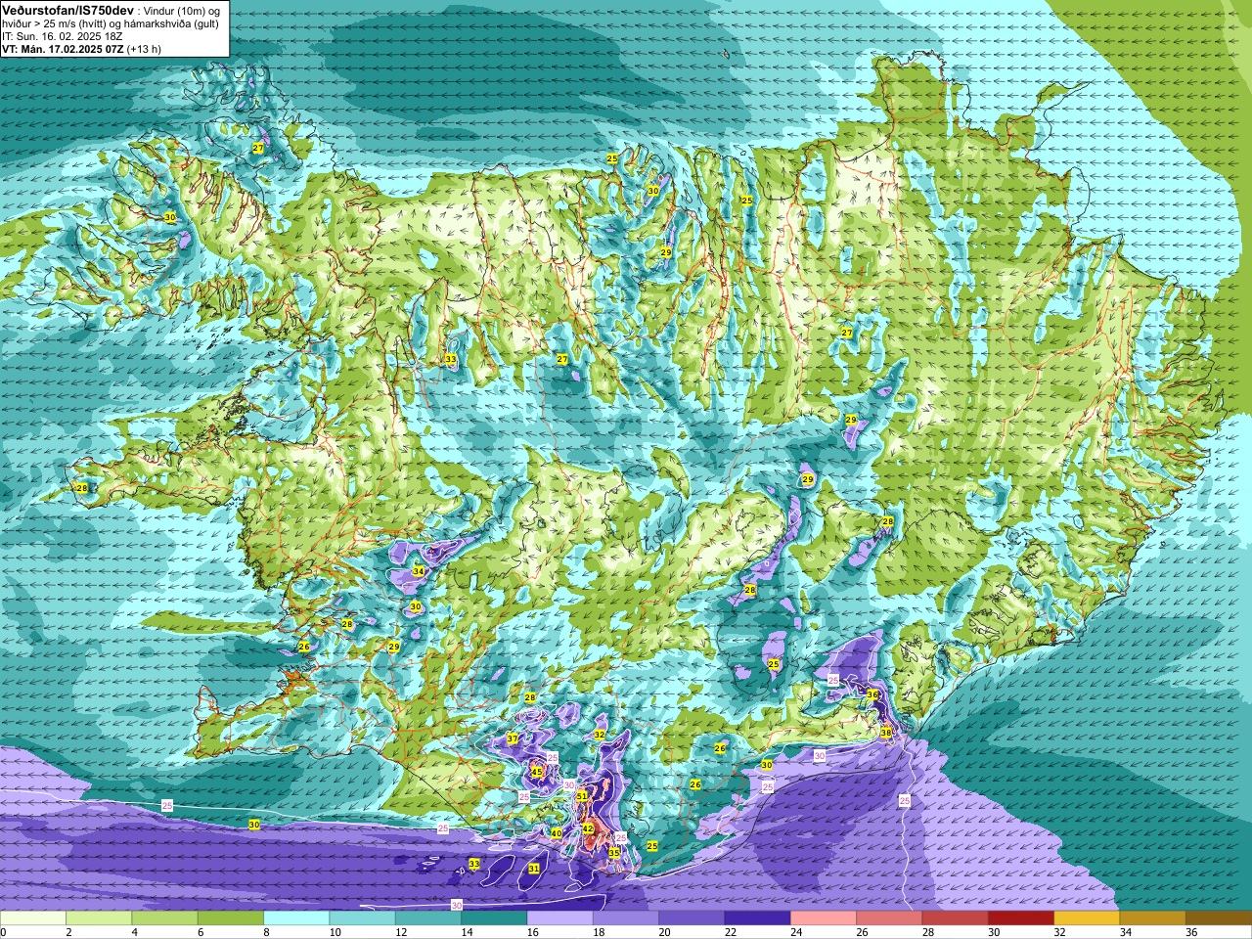Click the legend scale number 22
The height and width of the screenshot is (939, 1252).
tap(730, 932)
